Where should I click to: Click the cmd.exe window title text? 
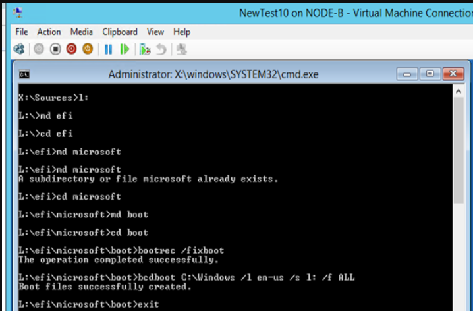click(x=213, y=74)
